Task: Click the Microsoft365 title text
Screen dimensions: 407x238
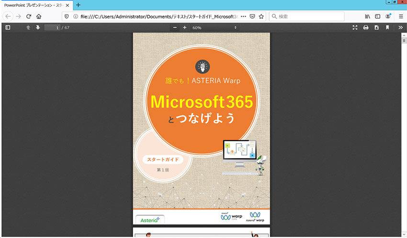Action: [x=202, y=101]
